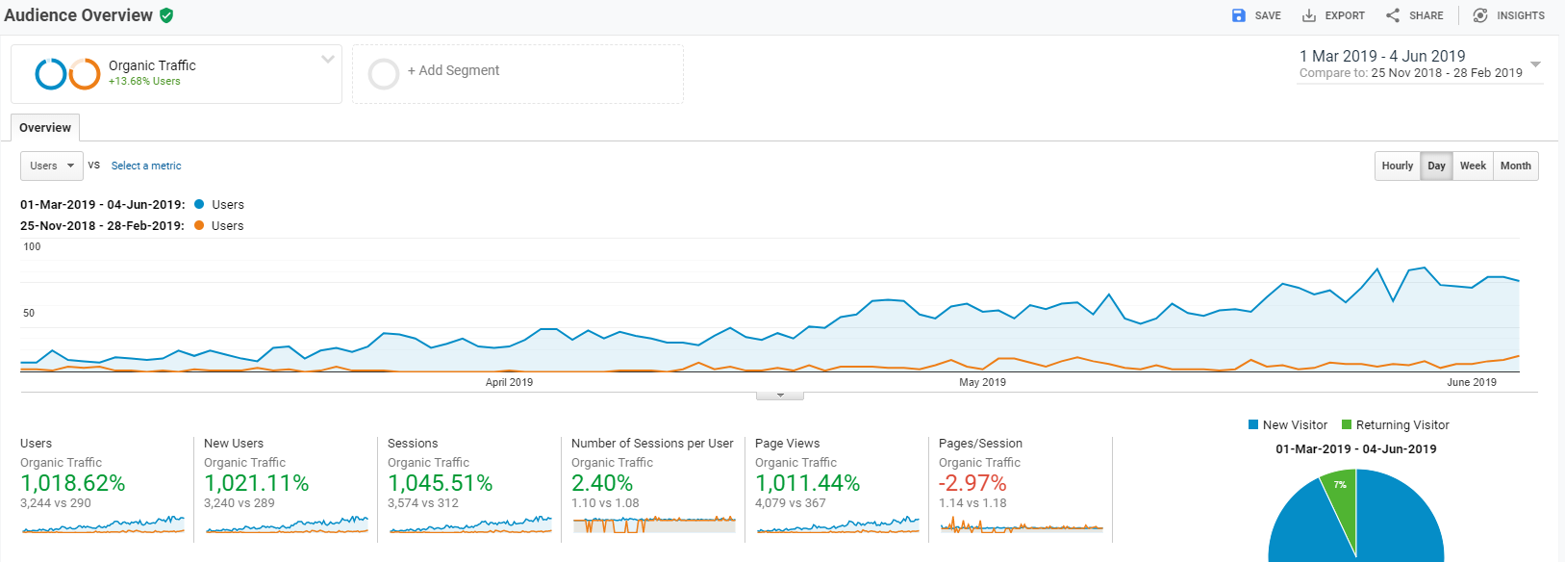Click the -2.97% Pages/Session value
This screenshot has height=562, width=1565.
tap(972, 483)
